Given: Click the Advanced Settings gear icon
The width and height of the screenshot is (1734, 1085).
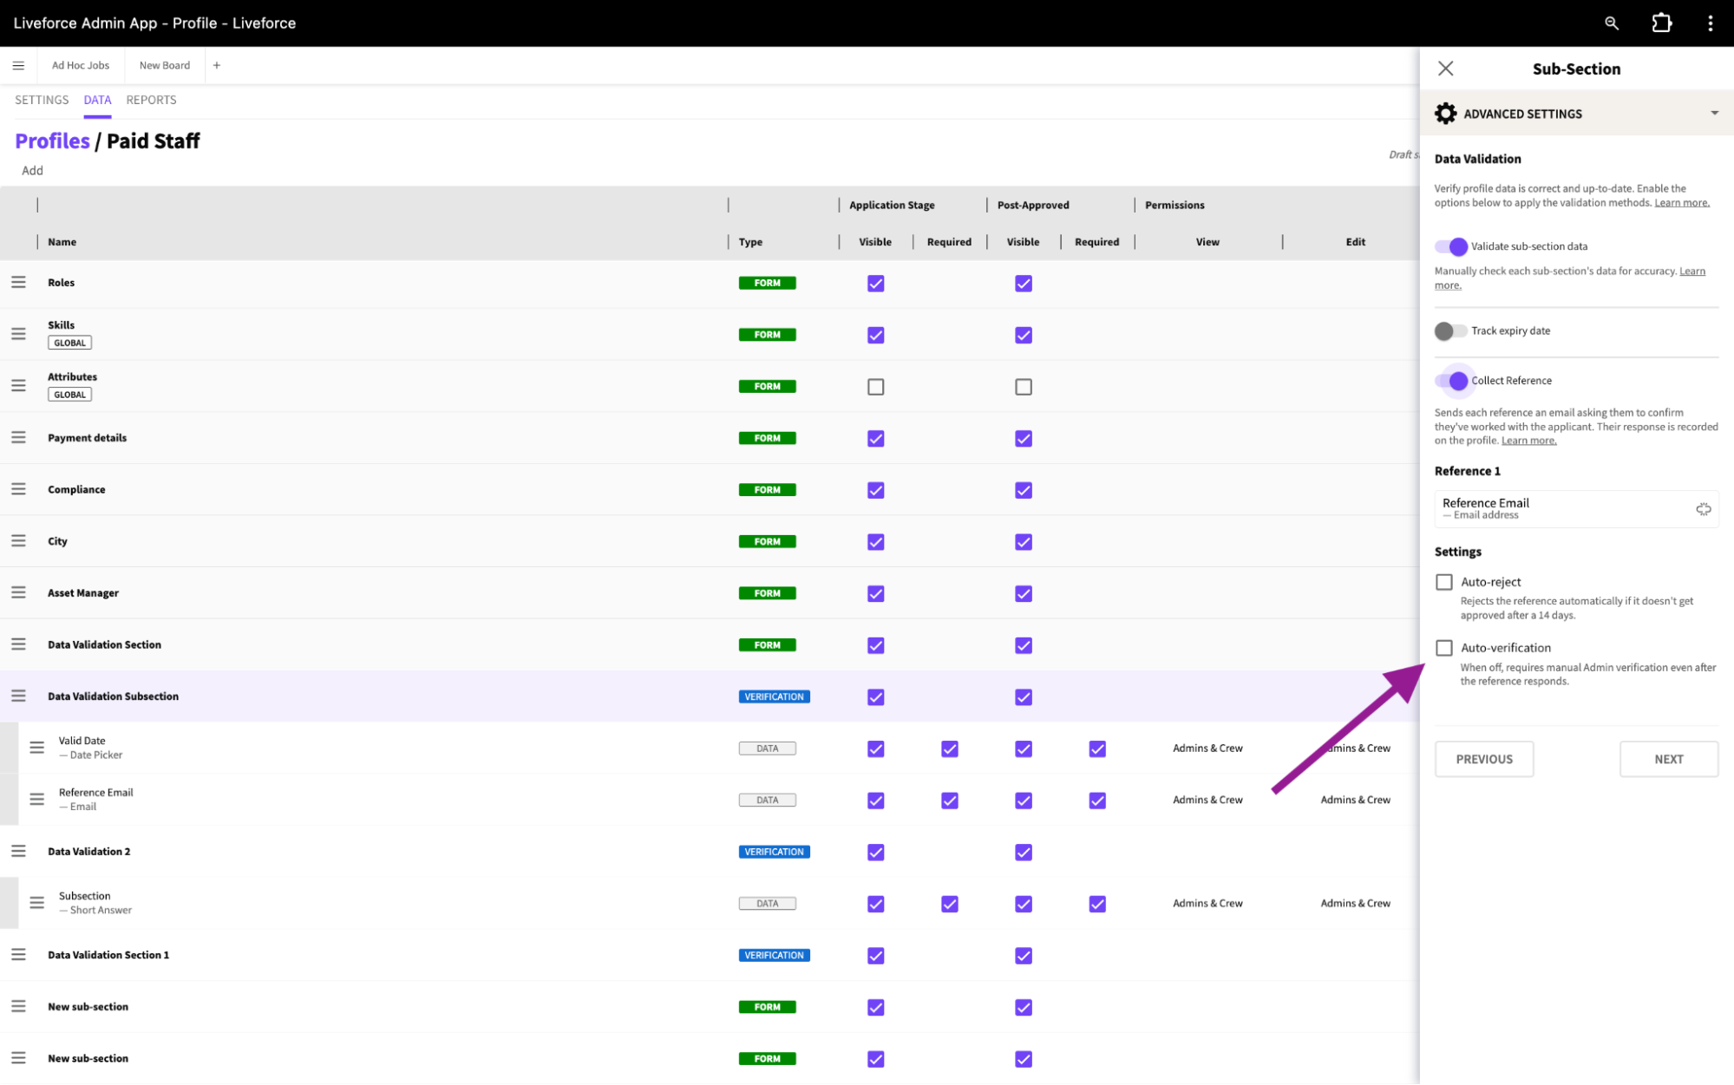Looking at the screenshot, I should tap(1445, 114).
